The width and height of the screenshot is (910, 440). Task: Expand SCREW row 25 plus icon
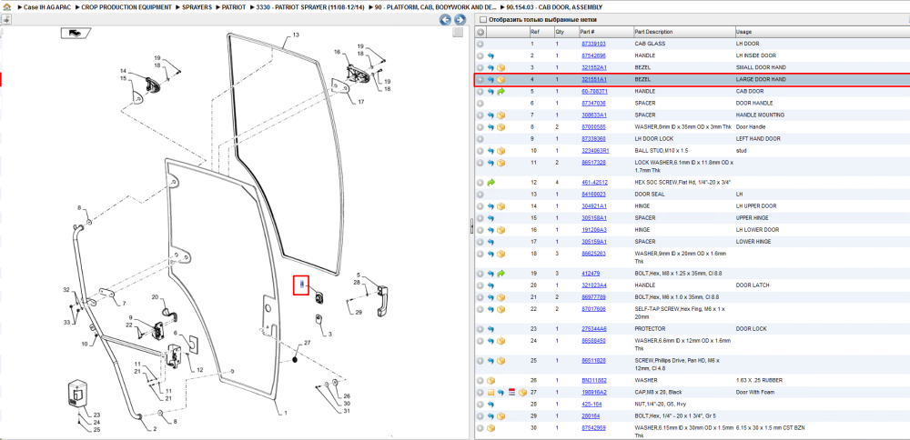point(480,361)
